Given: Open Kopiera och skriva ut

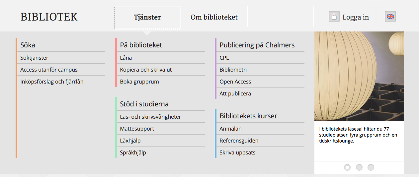Looking at the screenshot, I should (146, 70).
